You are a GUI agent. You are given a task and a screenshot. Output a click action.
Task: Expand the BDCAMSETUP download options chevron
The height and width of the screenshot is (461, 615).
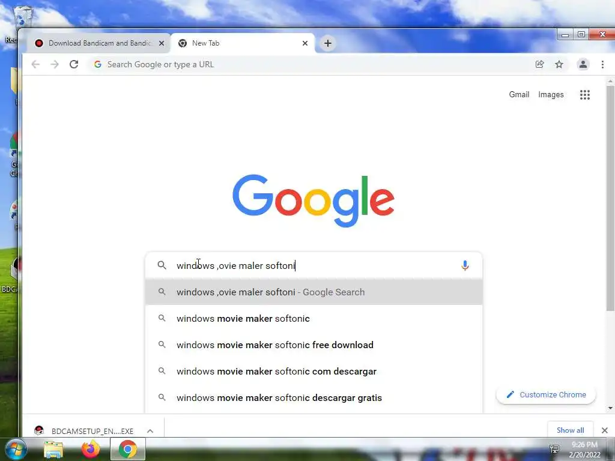pyautogui.click(x=150, y=431)
